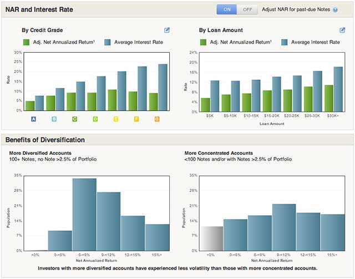The width and height of the screenshot is (355, 279).
Task: Click 'More Diversified Accounts' heading
Action: pos(40,153)
